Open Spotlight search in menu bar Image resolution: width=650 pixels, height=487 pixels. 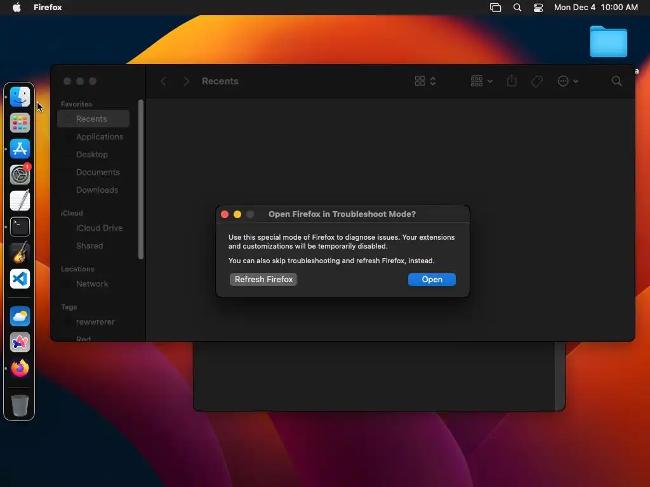tap(517, 8)
